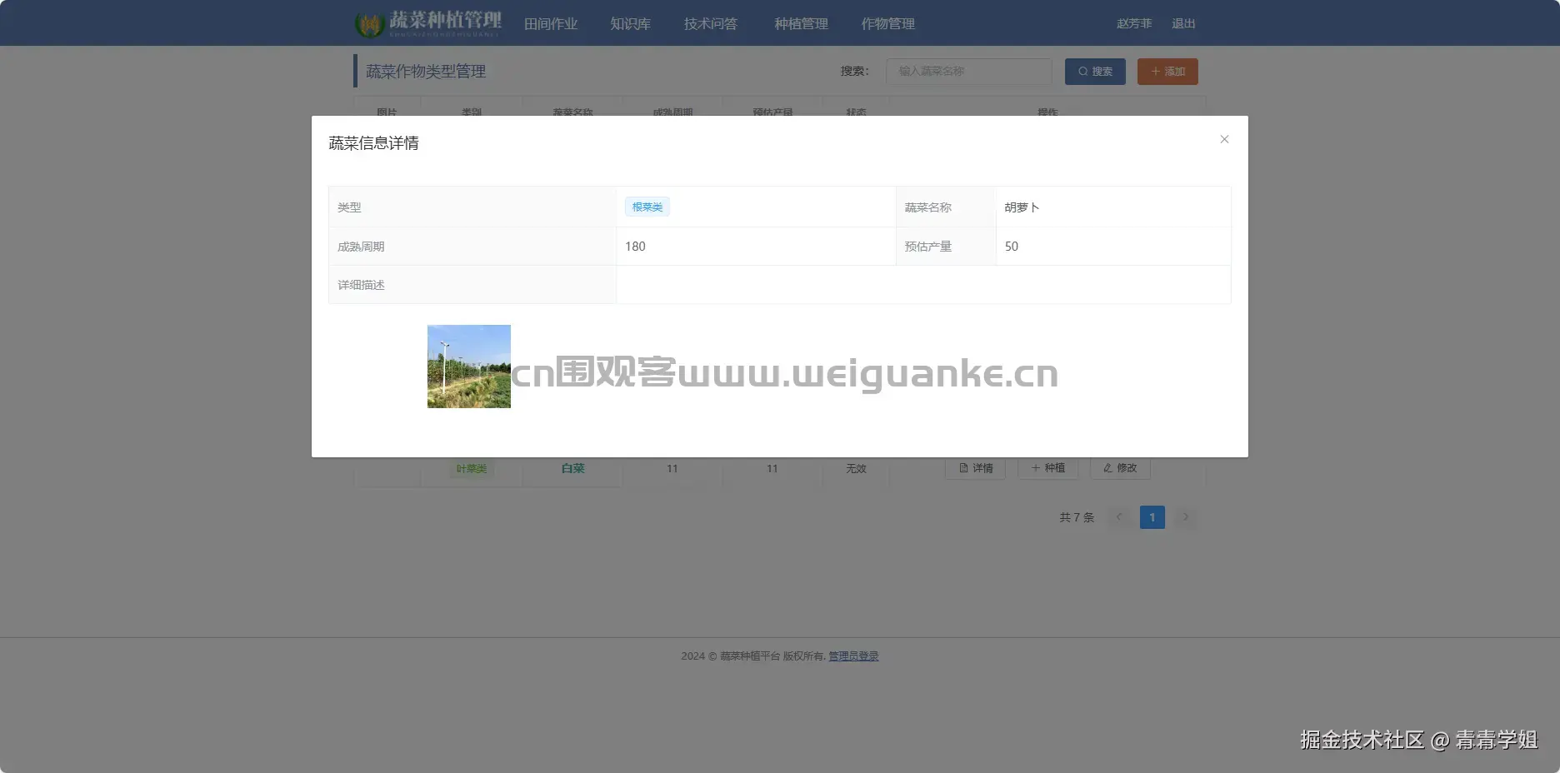This screenshot has height=773, width=1560.
Task: Open the 管理员登录 link
Action: tap(853, 656)
